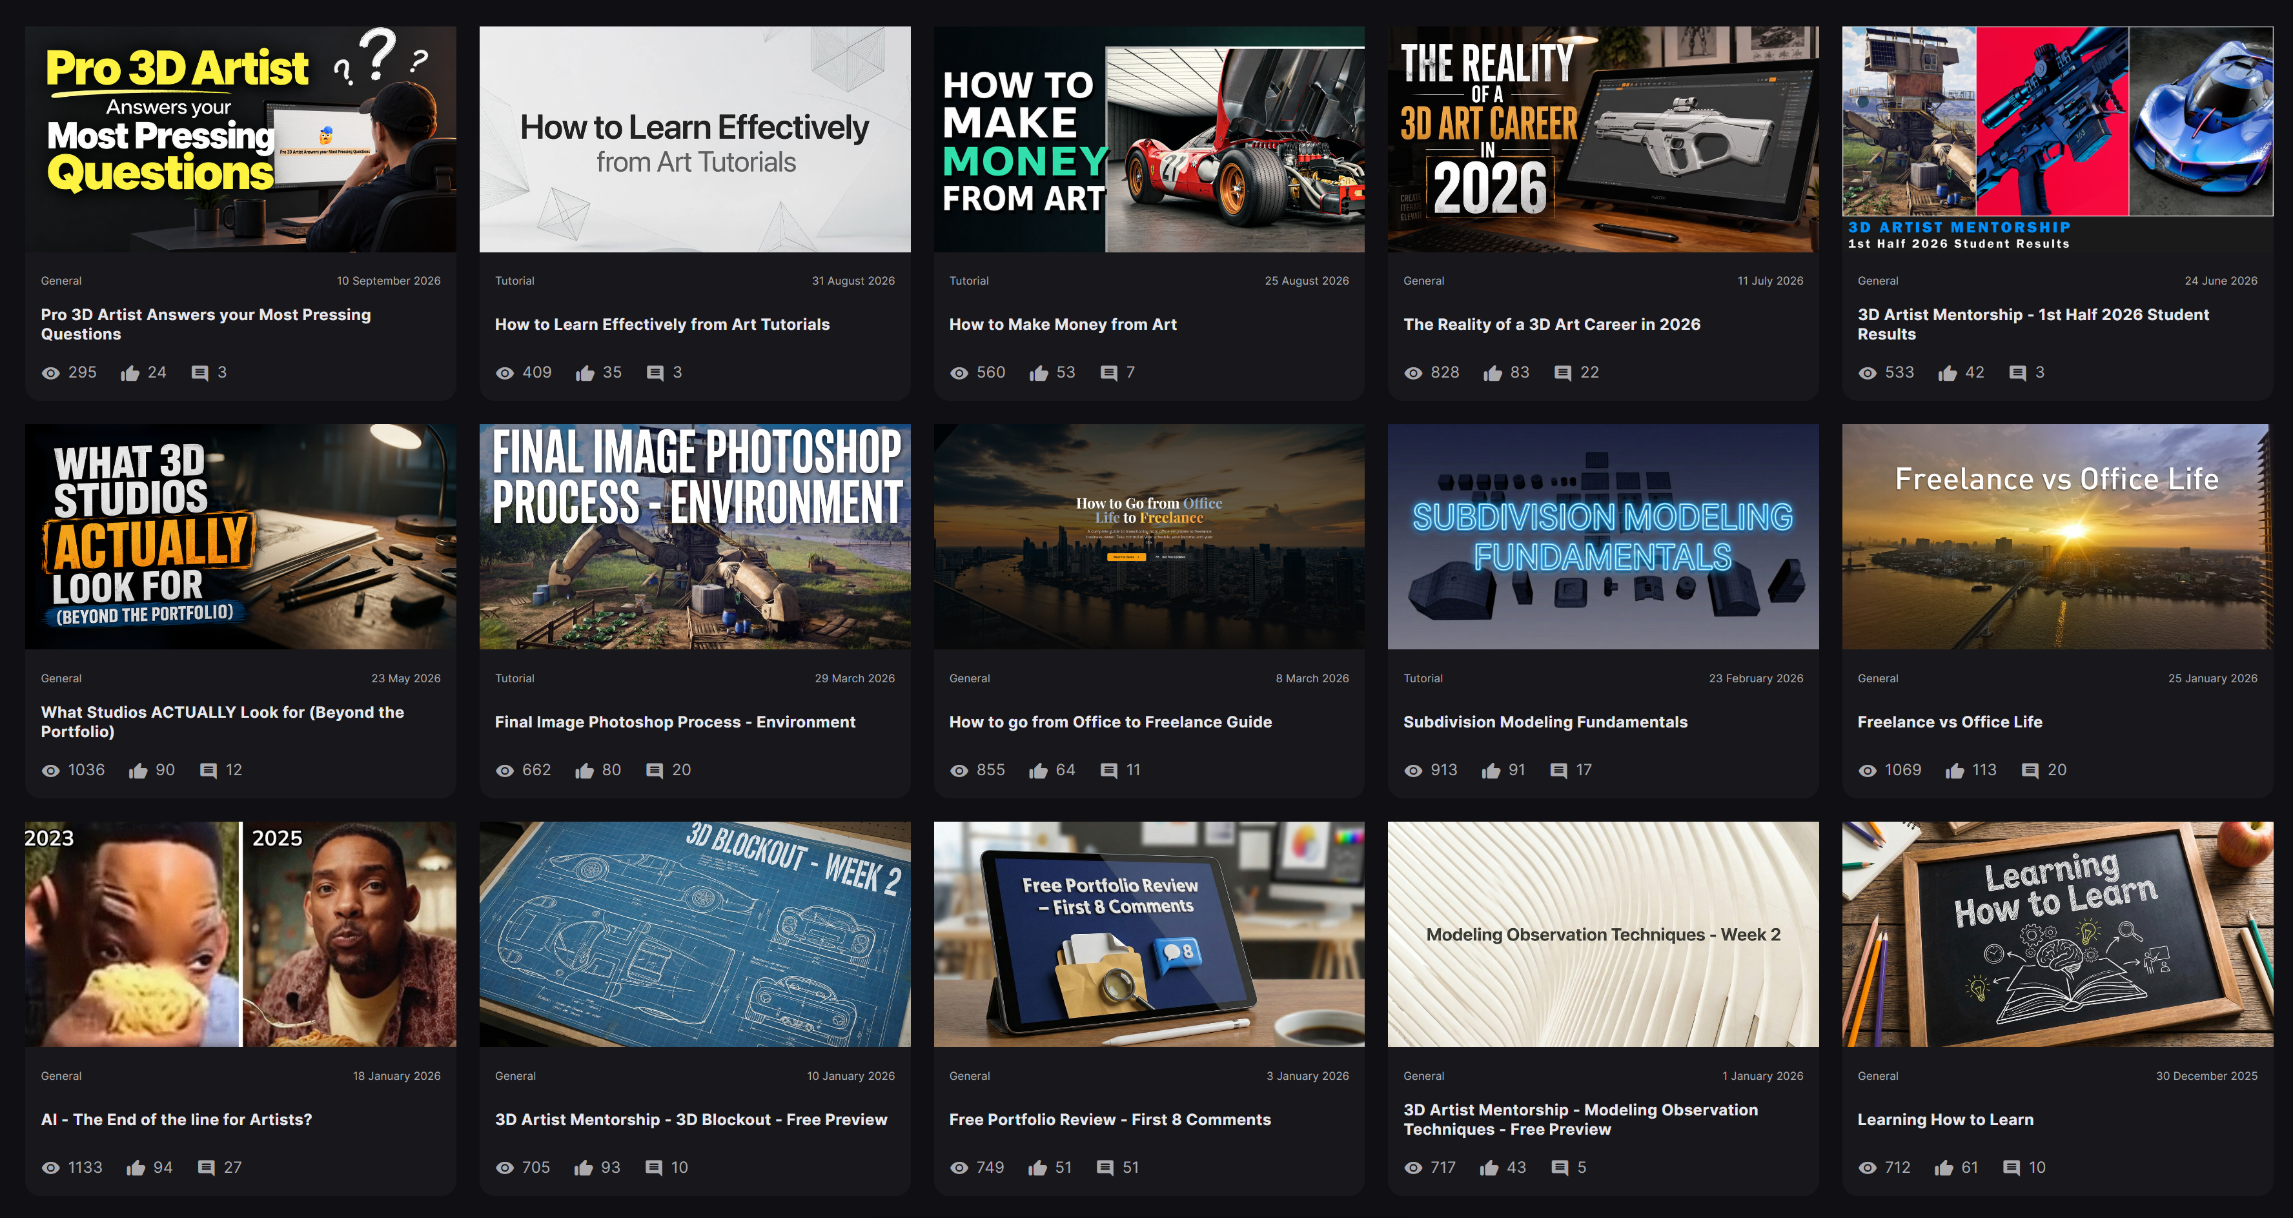2293x1218 pixels.
Task: Click the '113' like count
Action: click(1984, 771)
